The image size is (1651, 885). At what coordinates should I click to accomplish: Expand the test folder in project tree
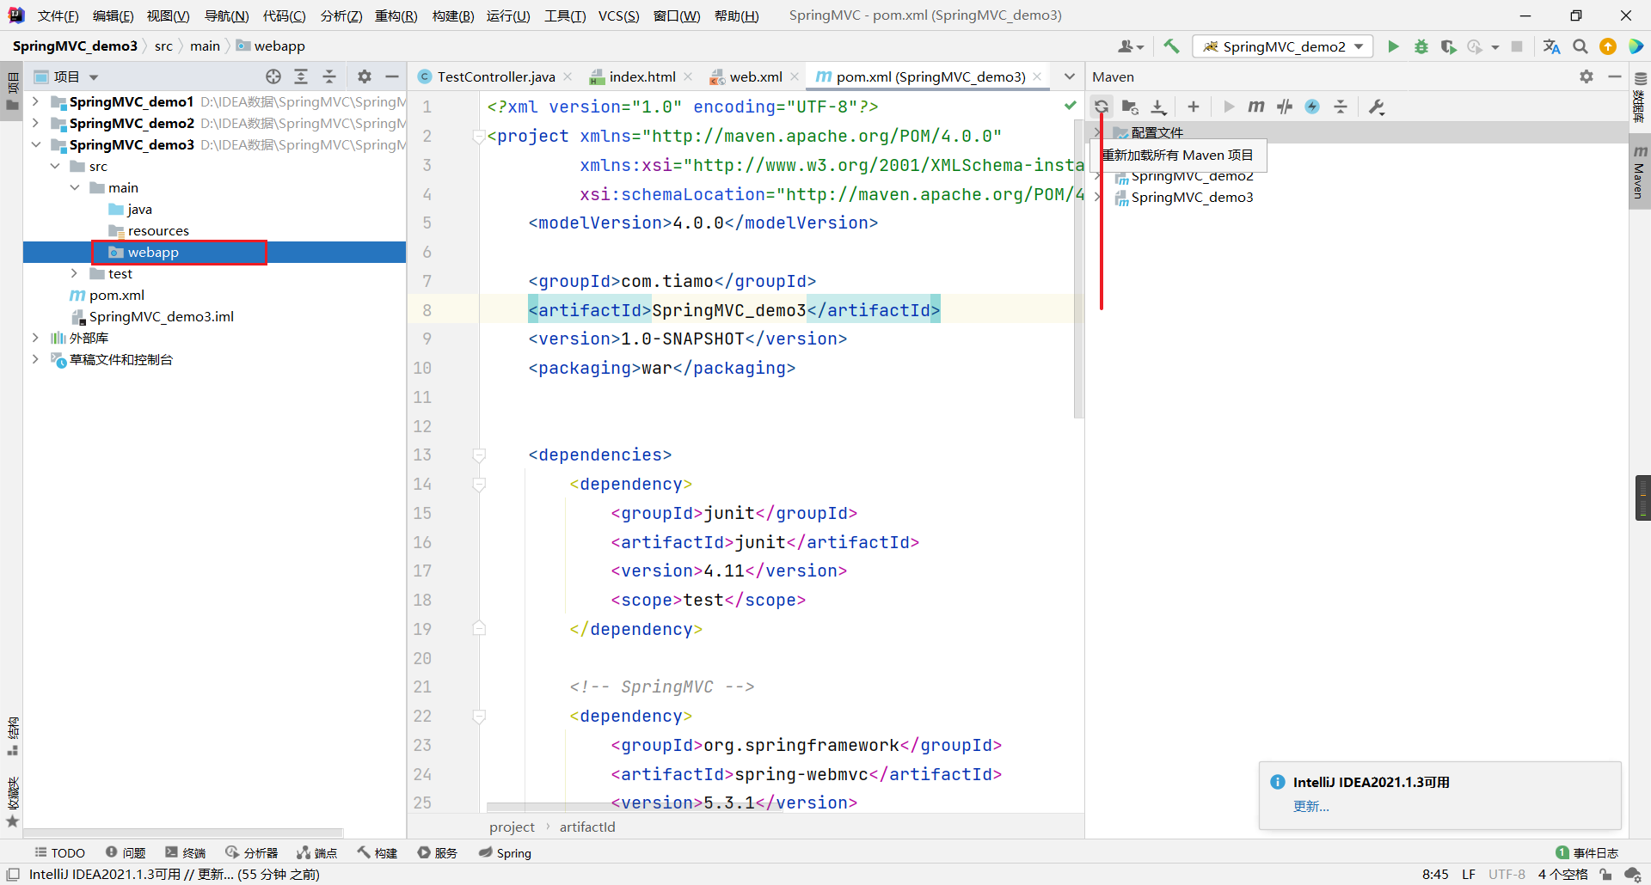click(x=75, y=273)
